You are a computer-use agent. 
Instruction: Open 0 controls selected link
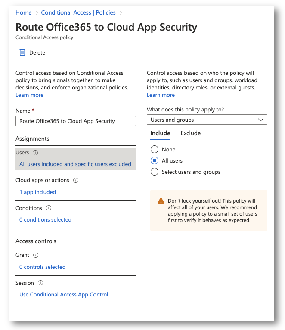(x=42, y=267)
